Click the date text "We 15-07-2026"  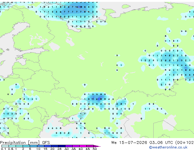point(129,142)
